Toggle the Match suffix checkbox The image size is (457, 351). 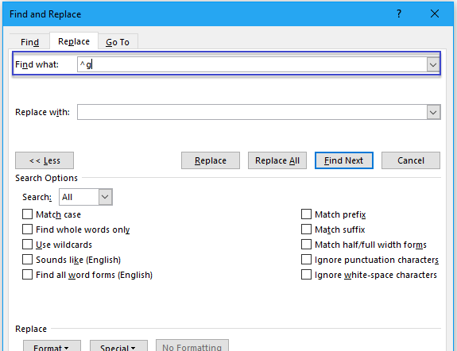point(306,229)
